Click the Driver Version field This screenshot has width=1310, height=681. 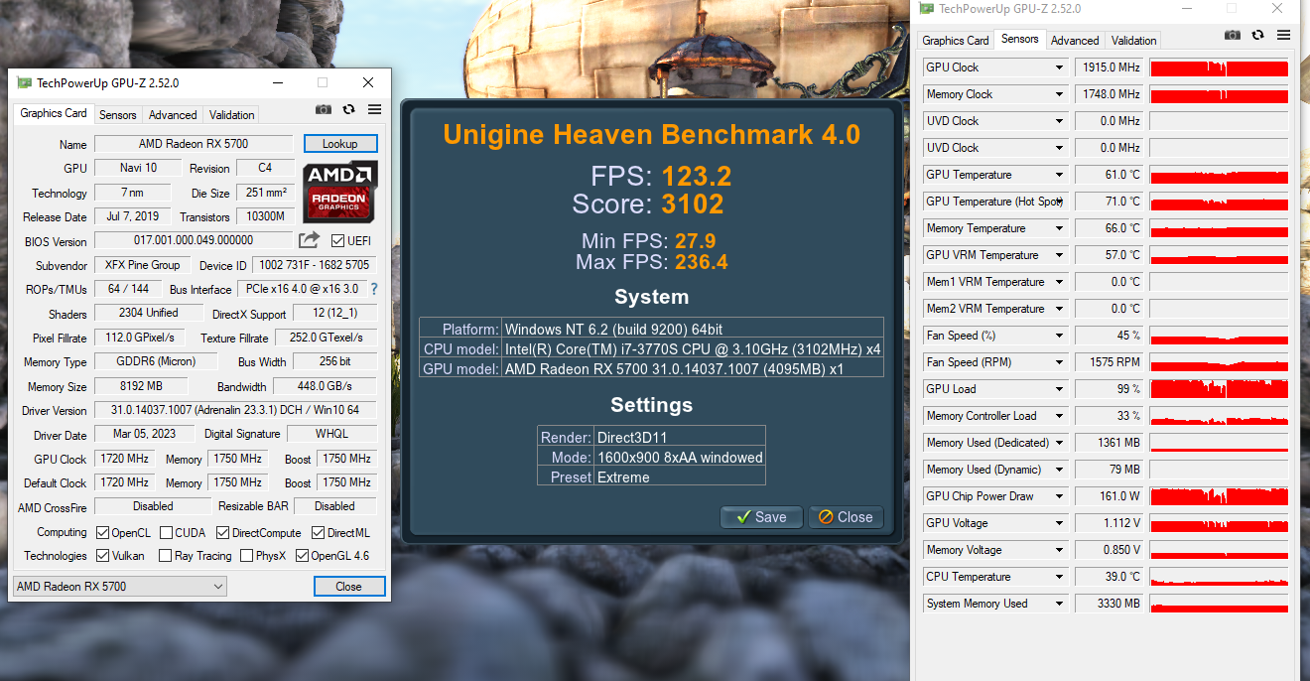(236, 410)
